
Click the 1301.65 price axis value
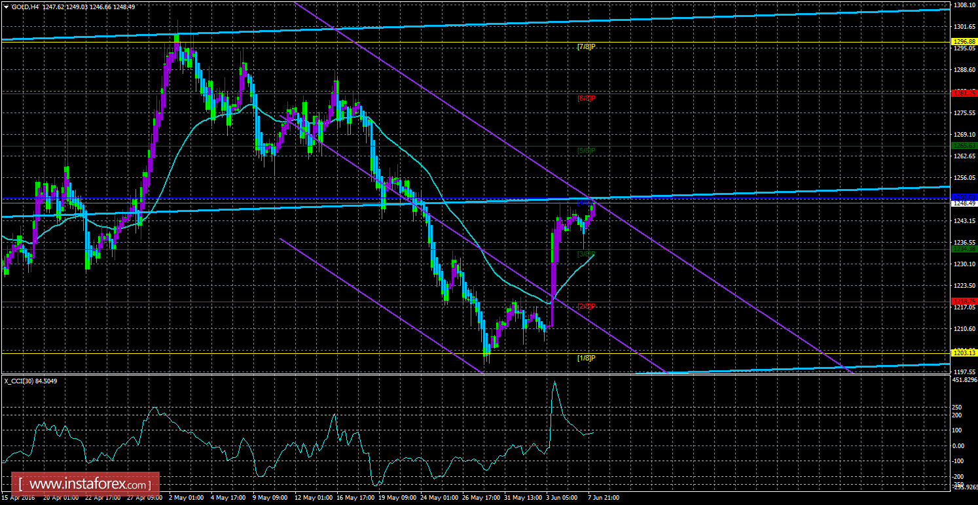pos(965,27)
